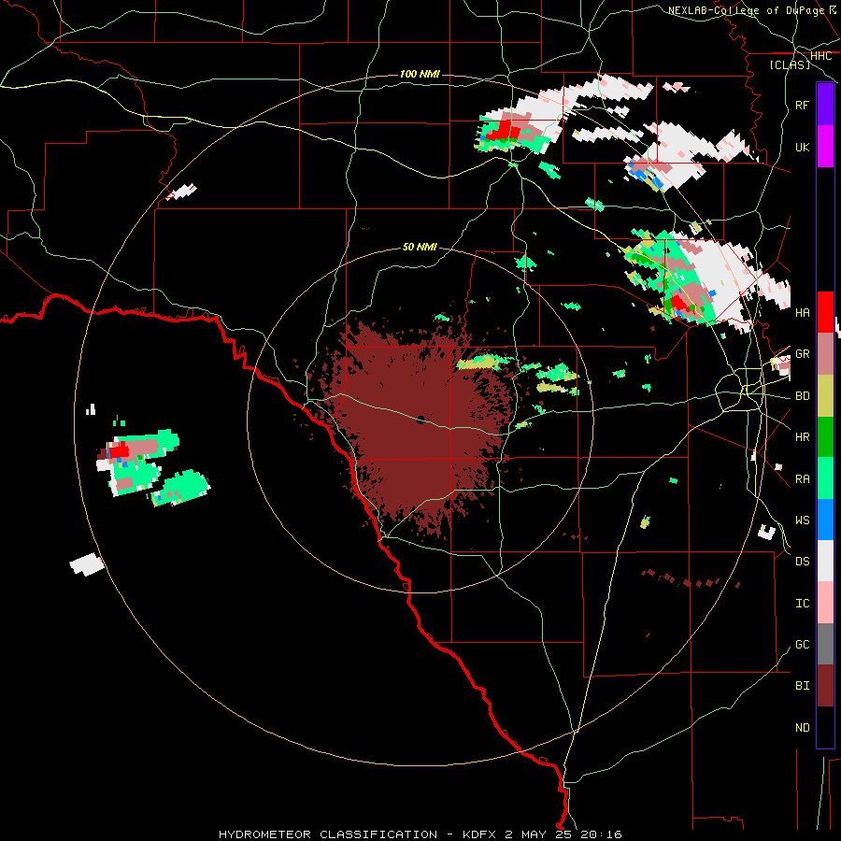Click the white DS dry snow swatch

click(x=825, y=561)
